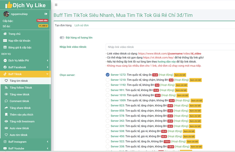The image size is (235, 152).
Task: Select the Server 991 radio button
Action: (108, 90)
